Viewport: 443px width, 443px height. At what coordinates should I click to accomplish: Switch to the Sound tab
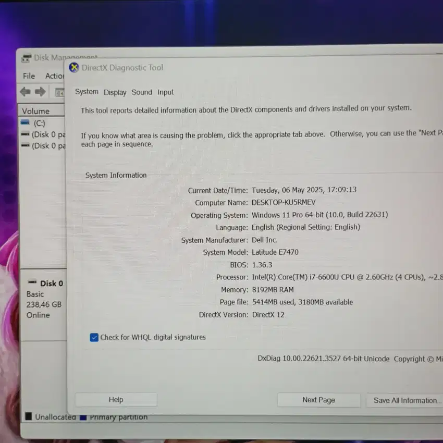coord(142,92)
